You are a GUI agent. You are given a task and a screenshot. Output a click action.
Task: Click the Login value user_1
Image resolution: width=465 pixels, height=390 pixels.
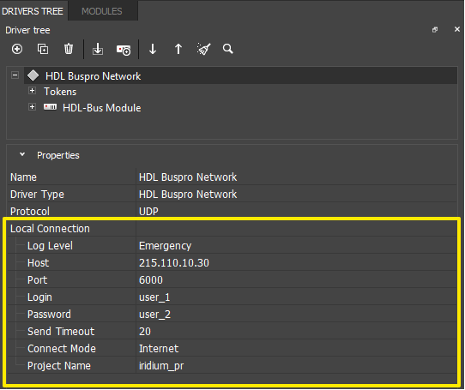point(154,297)
